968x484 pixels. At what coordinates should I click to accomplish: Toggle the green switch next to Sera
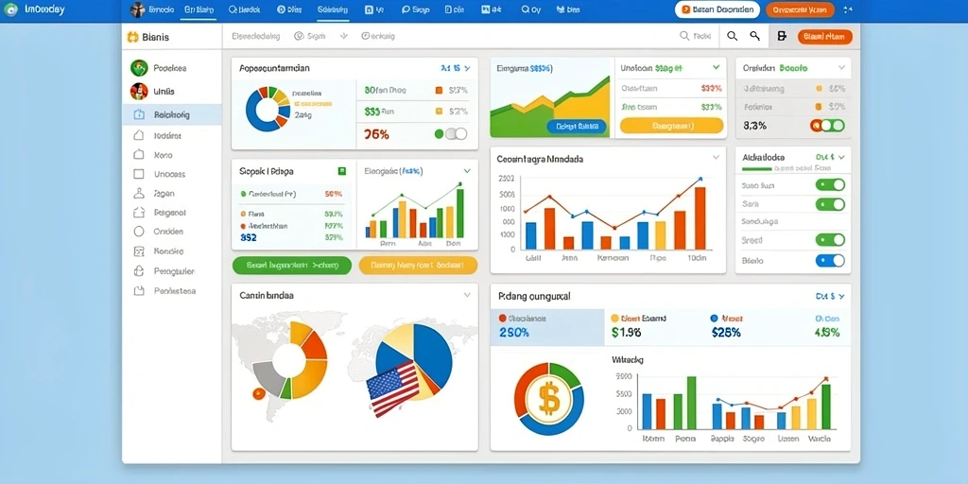coord(830,204)
